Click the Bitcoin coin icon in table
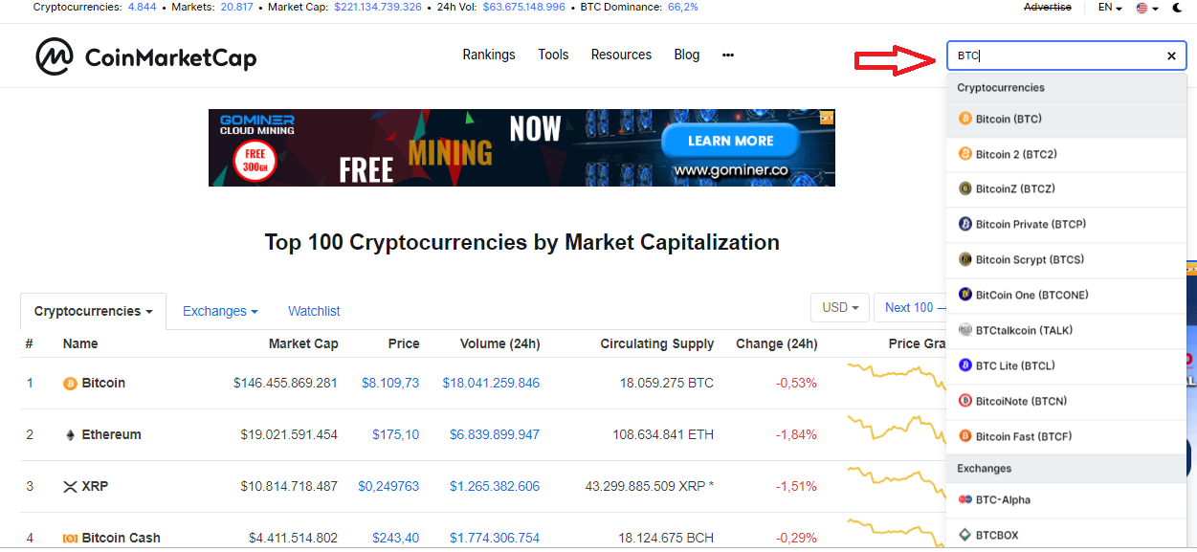The height and width of the screenshot is (552, 1197). click(x=70, y=384)
